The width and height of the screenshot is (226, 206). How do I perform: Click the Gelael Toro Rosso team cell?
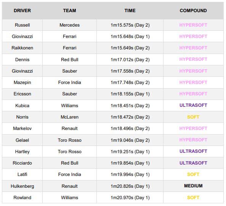click(69, 140)
